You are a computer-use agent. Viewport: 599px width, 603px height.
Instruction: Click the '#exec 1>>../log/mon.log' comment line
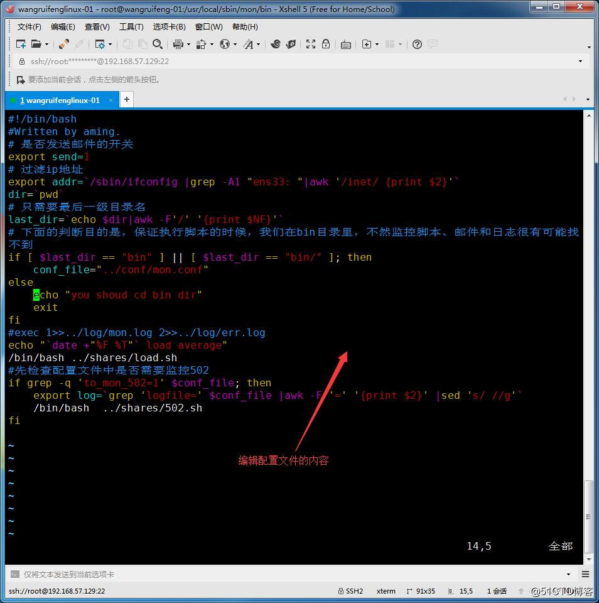[x=136, y=333]
